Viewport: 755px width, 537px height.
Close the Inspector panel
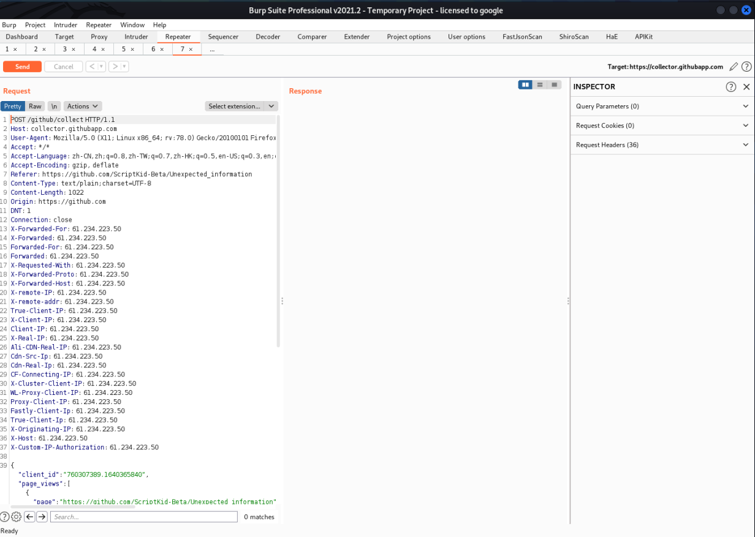coord(746,87)
